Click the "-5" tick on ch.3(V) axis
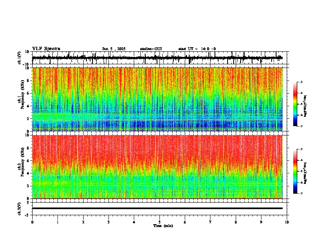This screenshot has height=249, width=323. 28,215
